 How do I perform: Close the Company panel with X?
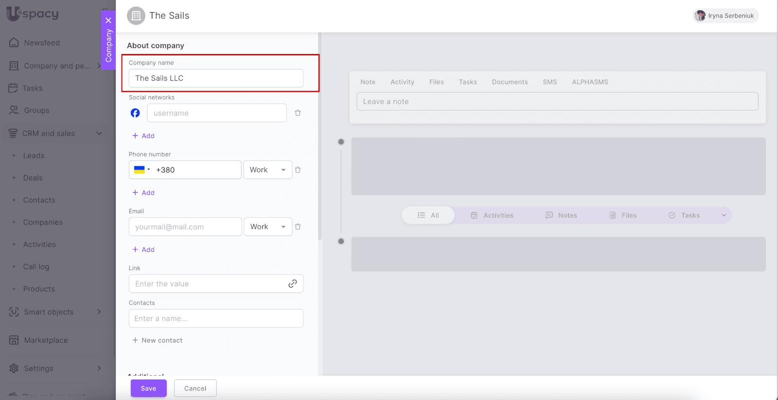[x=108, y=20]
